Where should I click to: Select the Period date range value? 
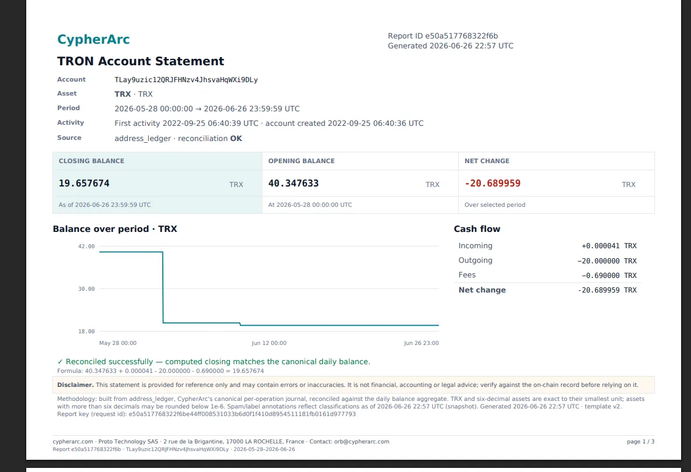click(x=207, y=108)
